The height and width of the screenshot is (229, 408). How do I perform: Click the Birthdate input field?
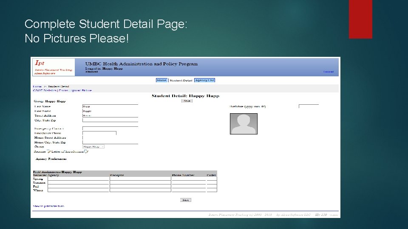pos(309,106)
